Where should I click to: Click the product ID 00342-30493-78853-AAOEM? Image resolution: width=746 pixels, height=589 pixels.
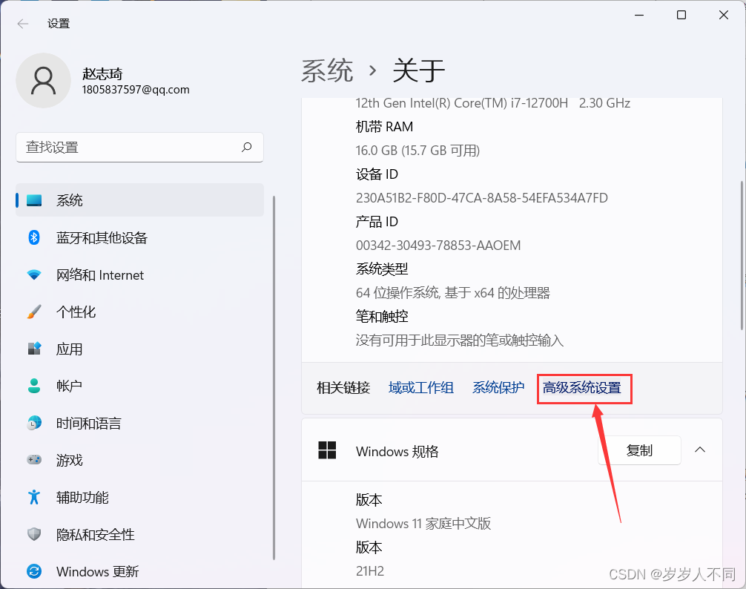[438, 246]
